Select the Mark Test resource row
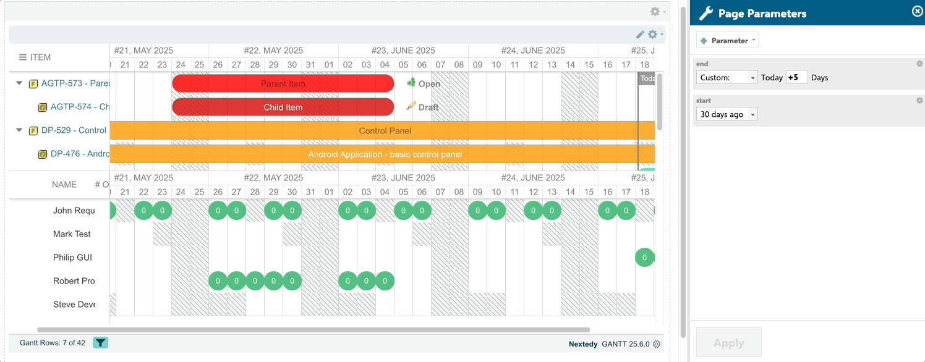925x362 pixels. coord(72,234)
